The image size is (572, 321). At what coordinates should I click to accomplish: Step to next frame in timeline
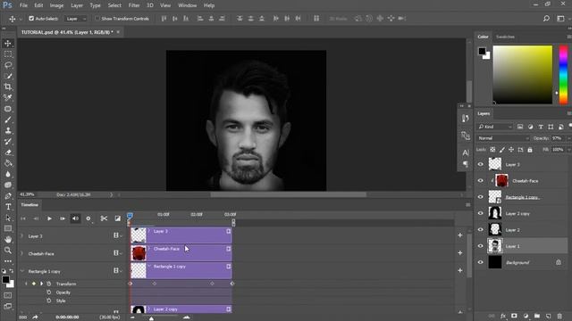point(63,218)
